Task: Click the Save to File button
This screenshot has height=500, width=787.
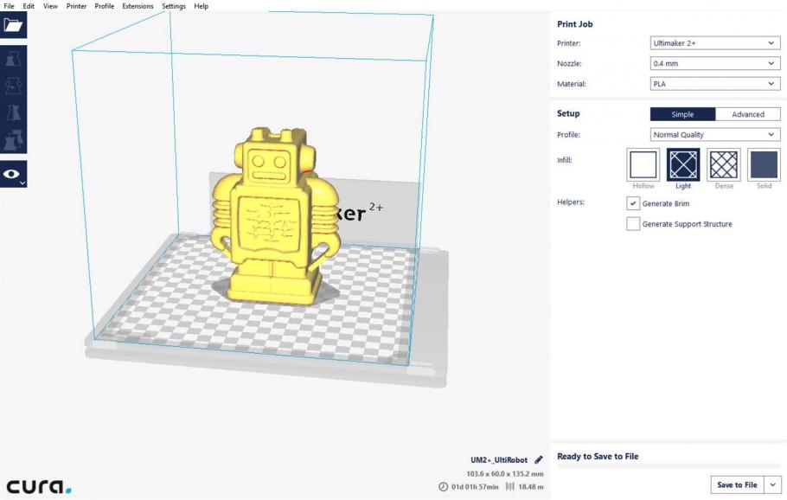Action: [738, 484]
